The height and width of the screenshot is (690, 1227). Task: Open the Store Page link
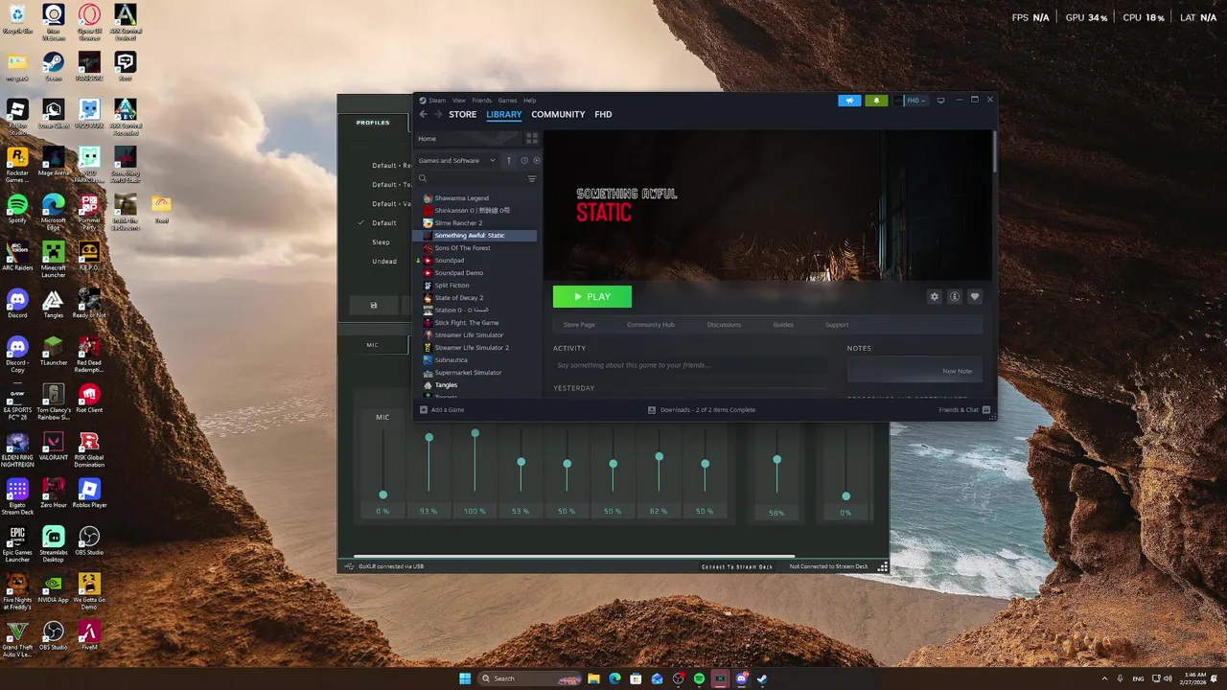579,324
